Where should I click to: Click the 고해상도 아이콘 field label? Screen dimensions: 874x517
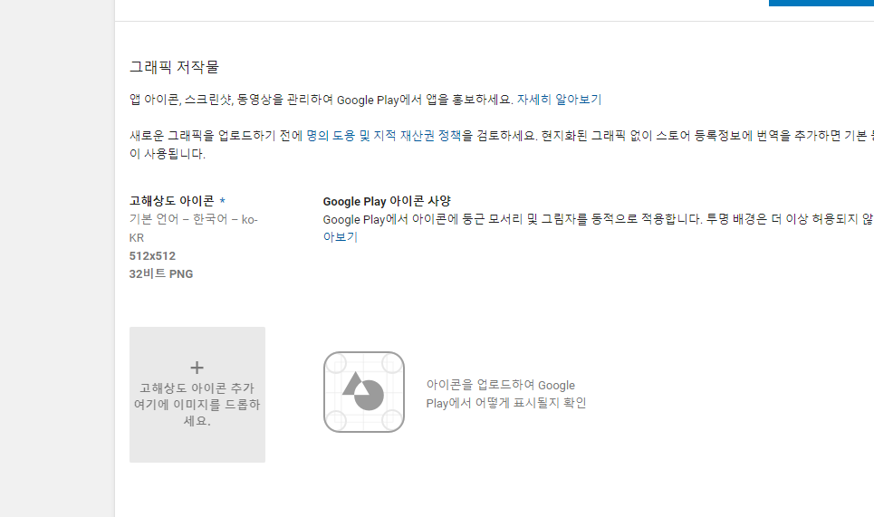tap(172, 201)
